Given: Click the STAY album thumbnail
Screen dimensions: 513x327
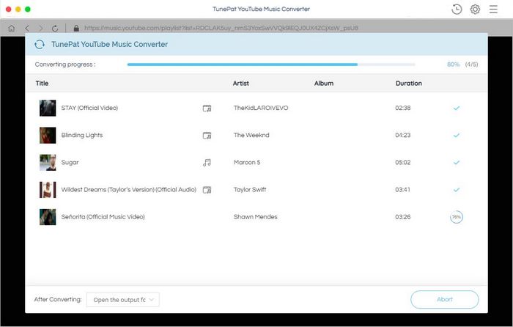Looking at the screenshot, I should pos(48,108).
